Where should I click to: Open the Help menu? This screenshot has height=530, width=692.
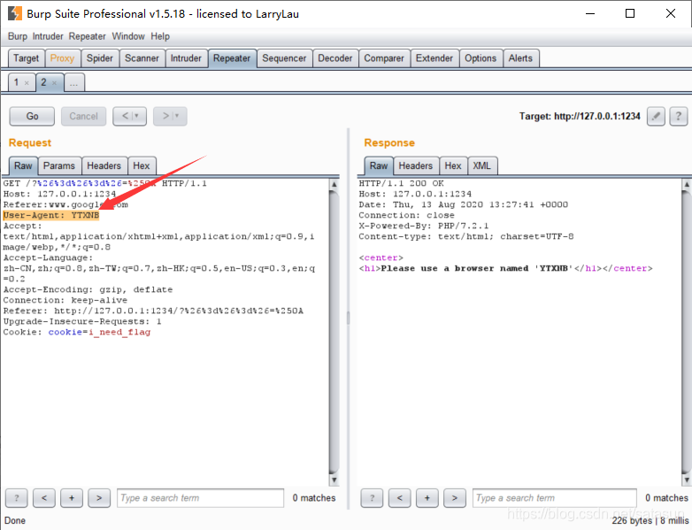(160, 36)
